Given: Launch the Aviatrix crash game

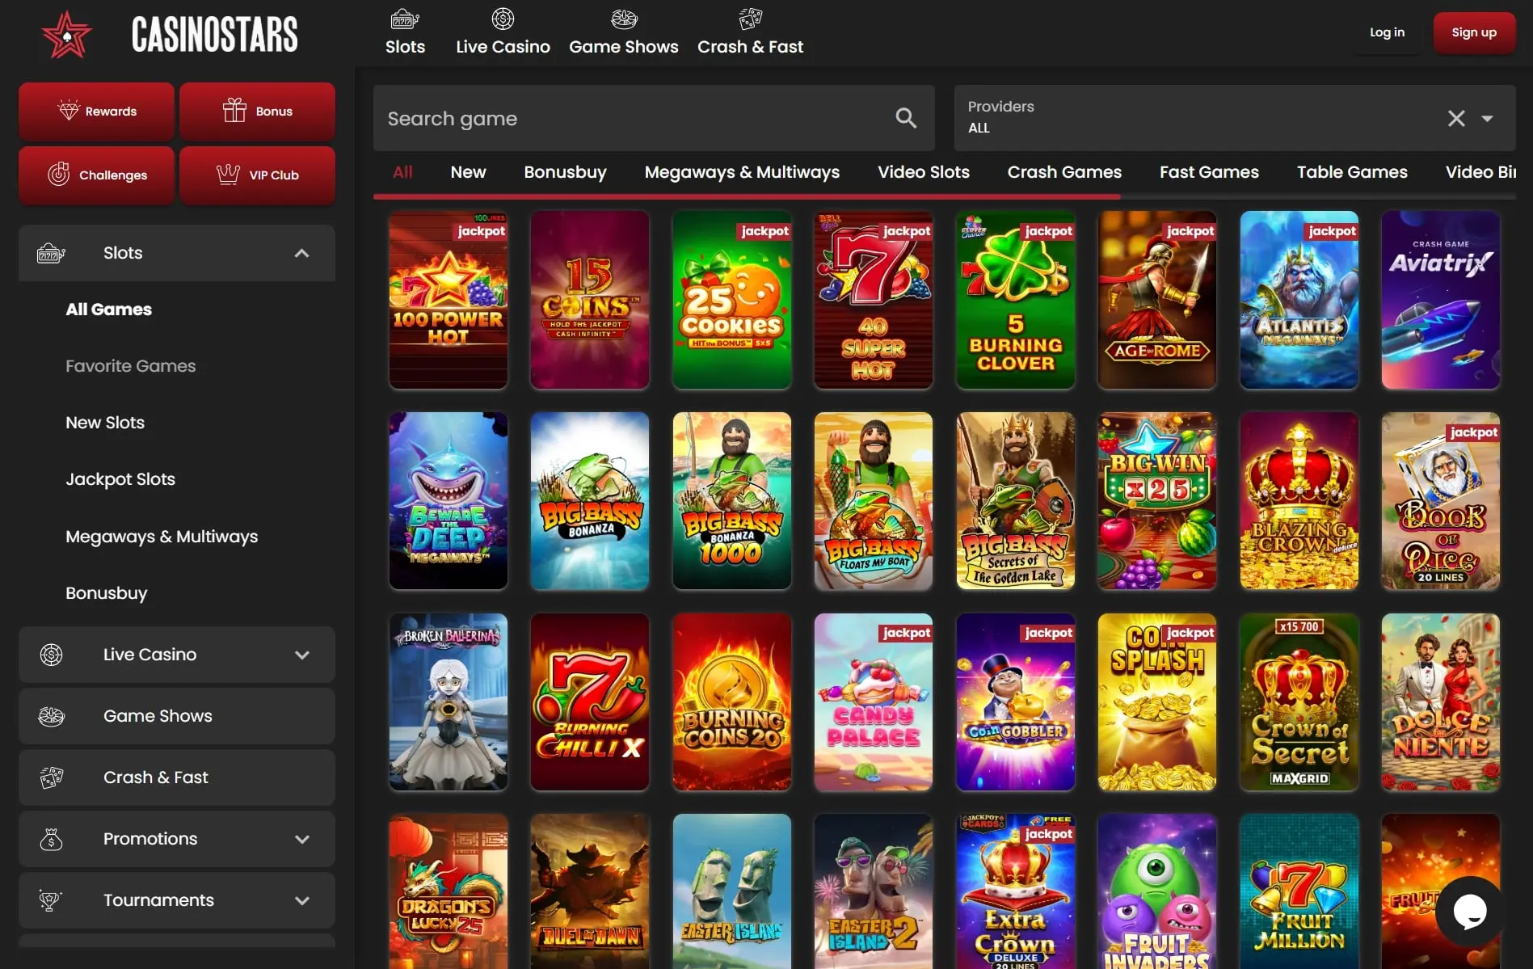Looking at the screenshot, I should [x=1441, y=300].
